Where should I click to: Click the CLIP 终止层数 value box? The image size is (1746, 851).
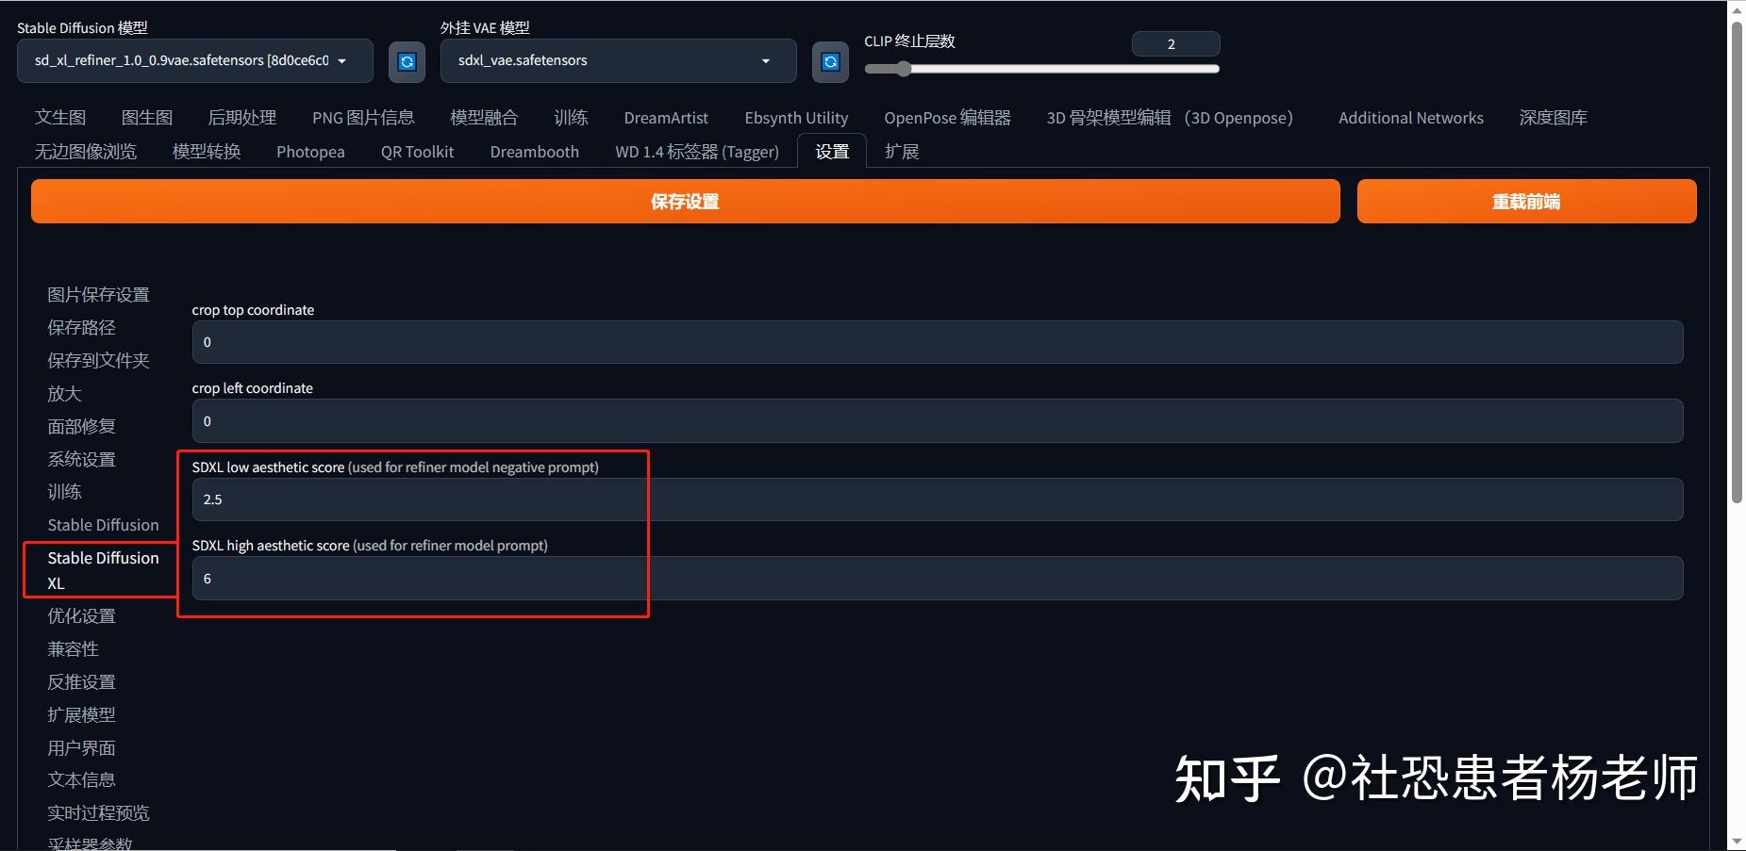coord(1175,43)
